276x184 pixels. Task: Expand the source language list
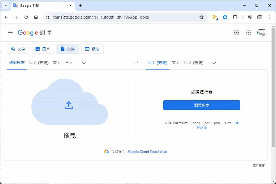point(84,63)
